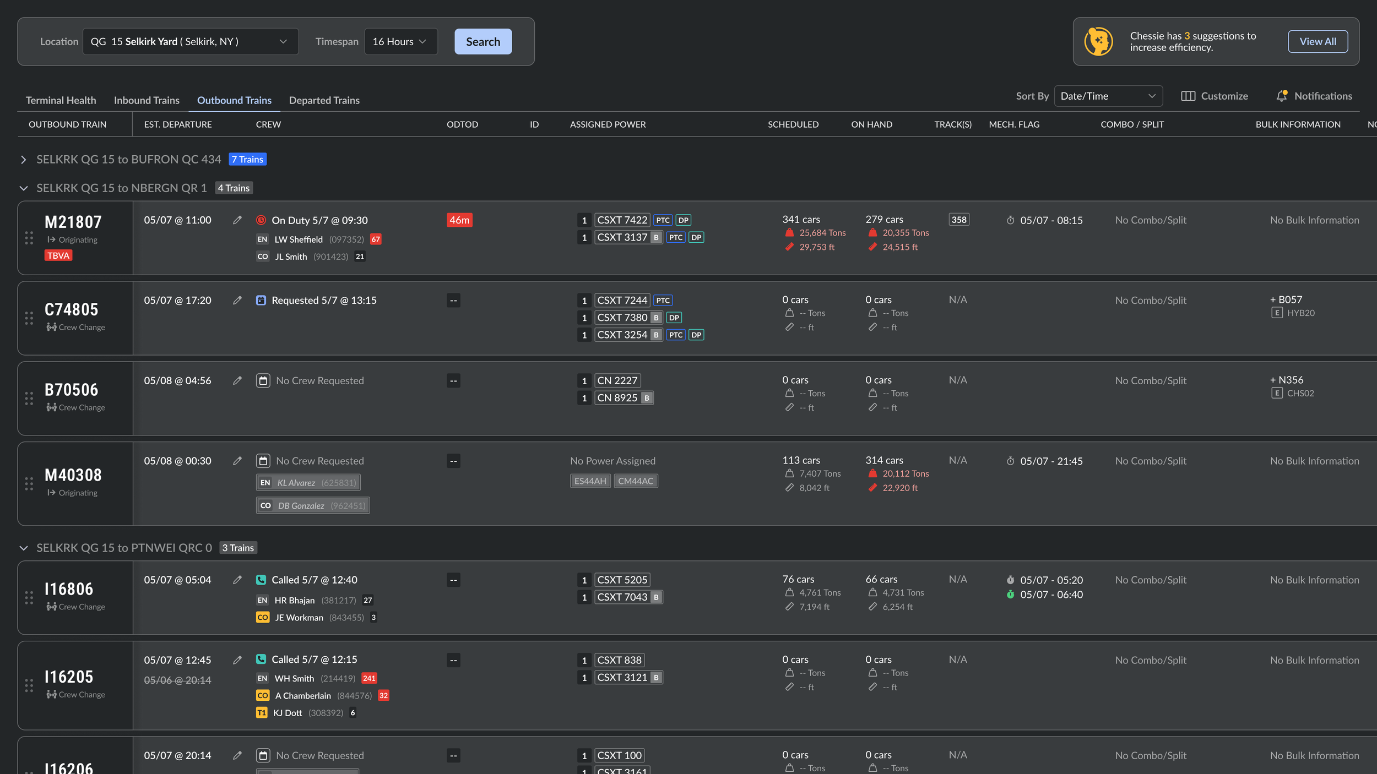Click the calendar icon beside M40308 No Crew Requested

pyautogui.click(x=263, y=461)
